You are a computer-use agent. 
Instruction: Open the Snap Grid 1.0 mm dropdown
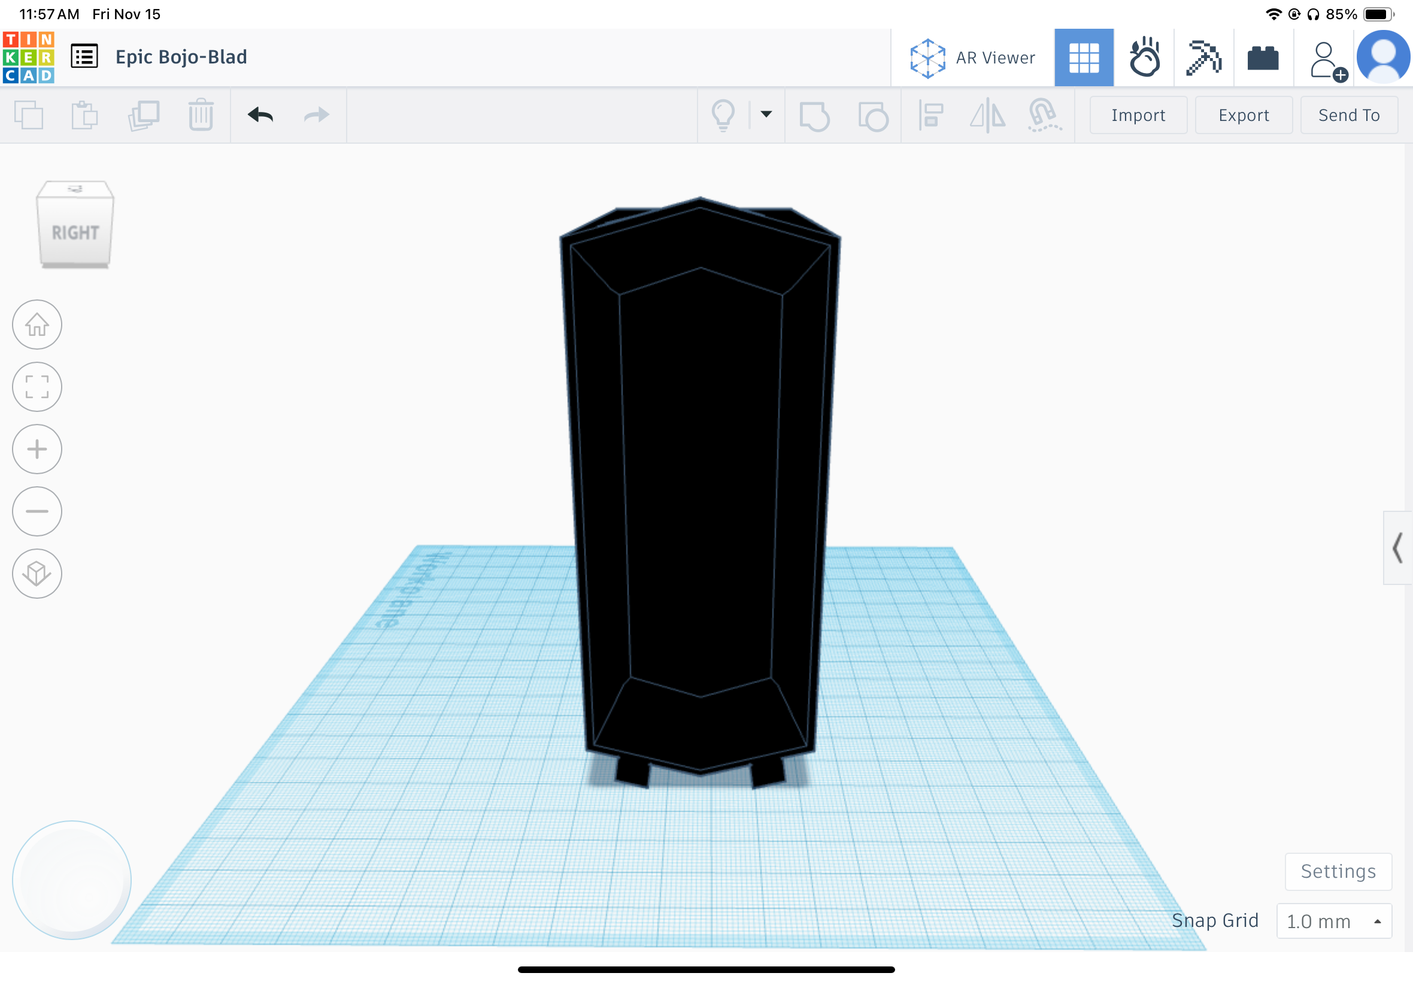[x=1333, y=920]
